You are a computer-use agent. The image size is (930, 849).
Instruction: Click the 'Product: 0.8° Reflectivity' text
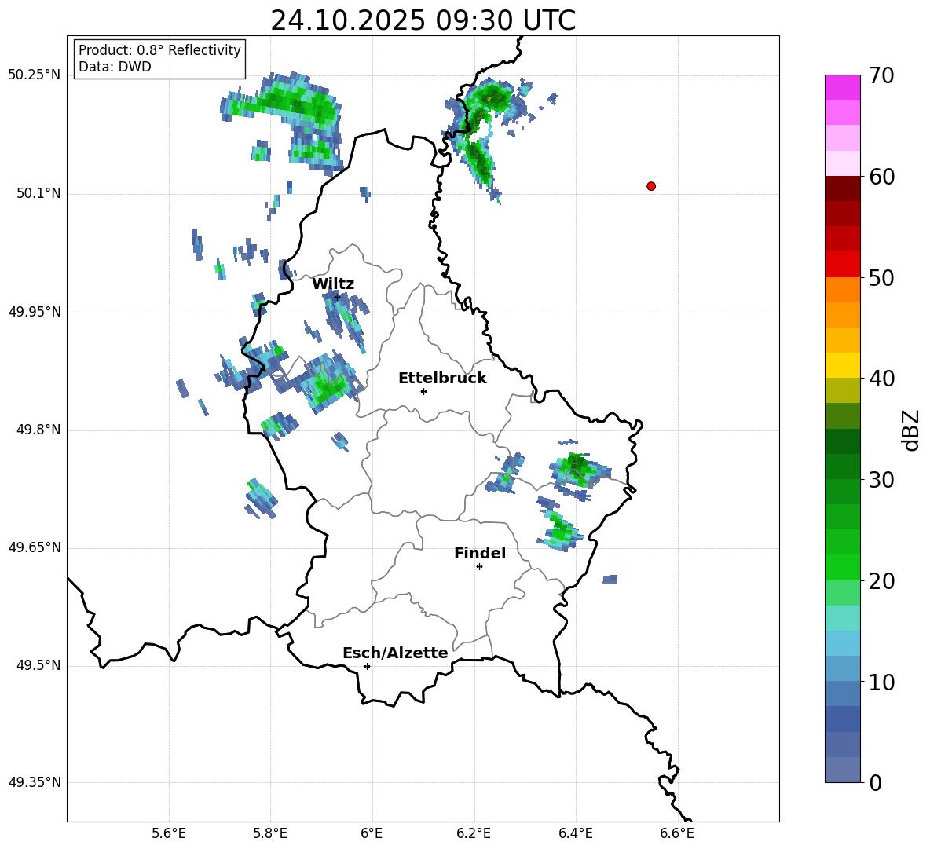(159, 50)
